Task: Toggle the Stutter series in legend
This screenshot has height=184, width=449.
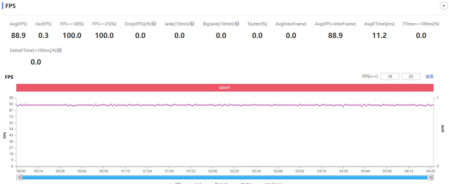Action: tap(246, 183)
